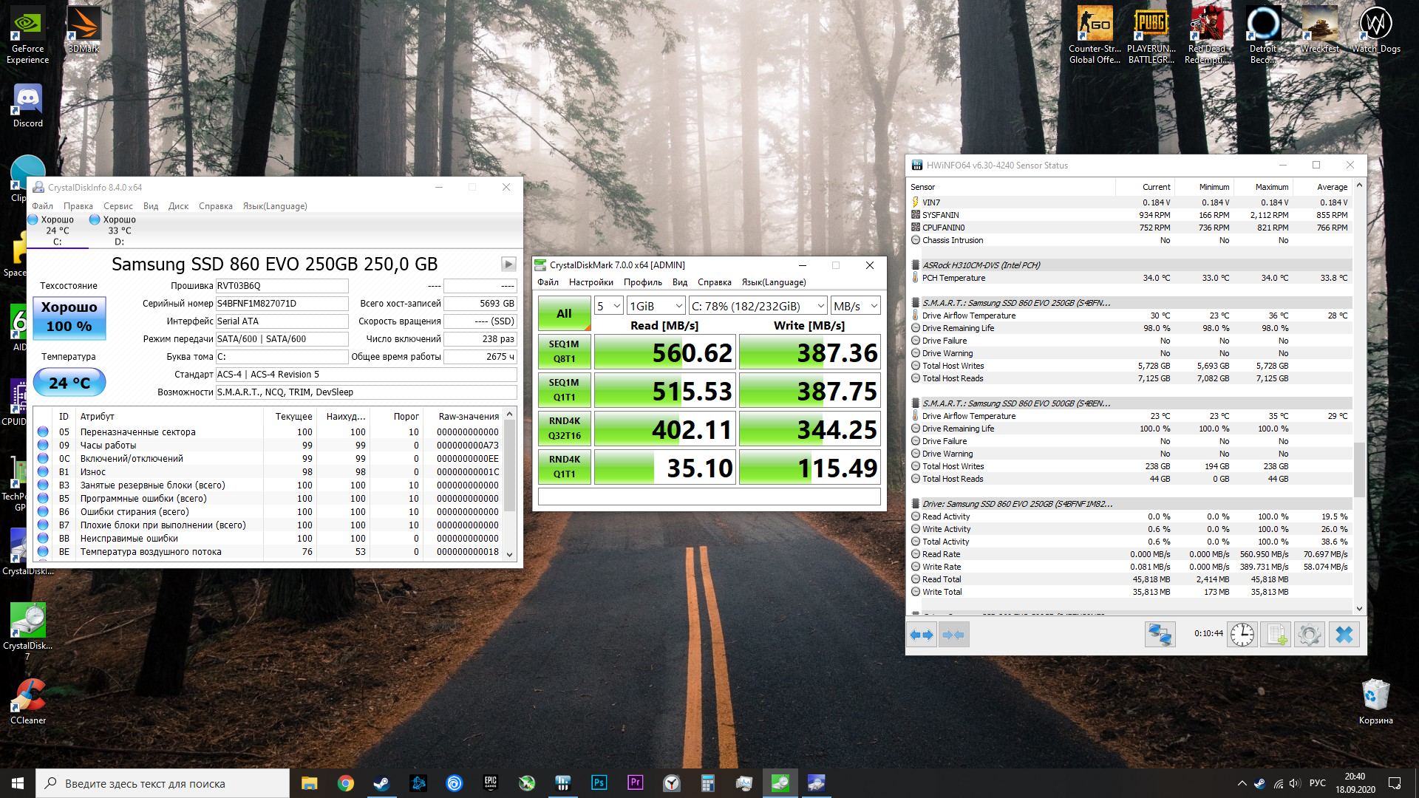The width and height of the screenshot is (1419, 798).
Task: Click HWiNFO network remote monitoring icon
Action: (1160, 635)
